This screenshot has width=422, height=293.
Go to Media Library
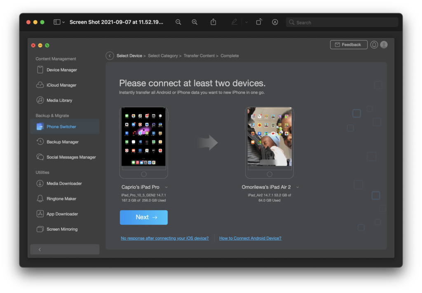[x=65, y=101]
